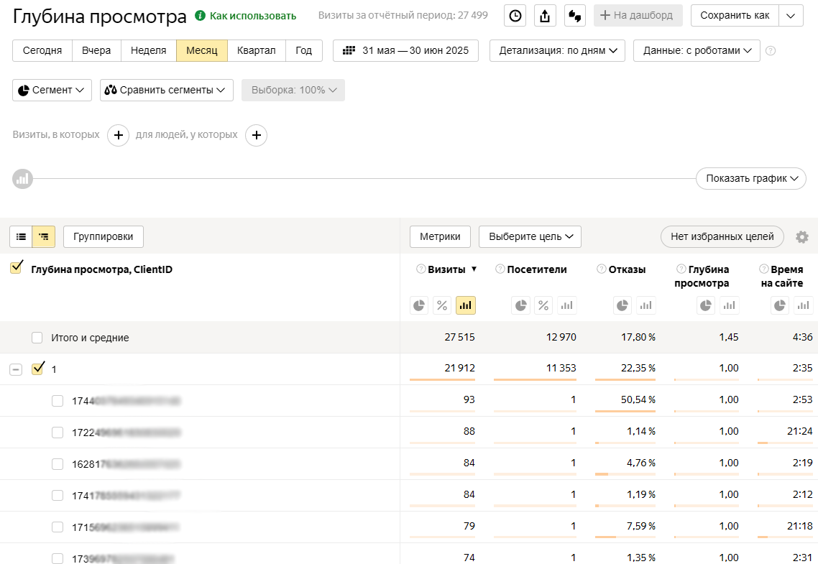Image resolution: width=818 pixels, height=564 pixels.
Task: Click percent icon under Посетители column
Action: 544,305
